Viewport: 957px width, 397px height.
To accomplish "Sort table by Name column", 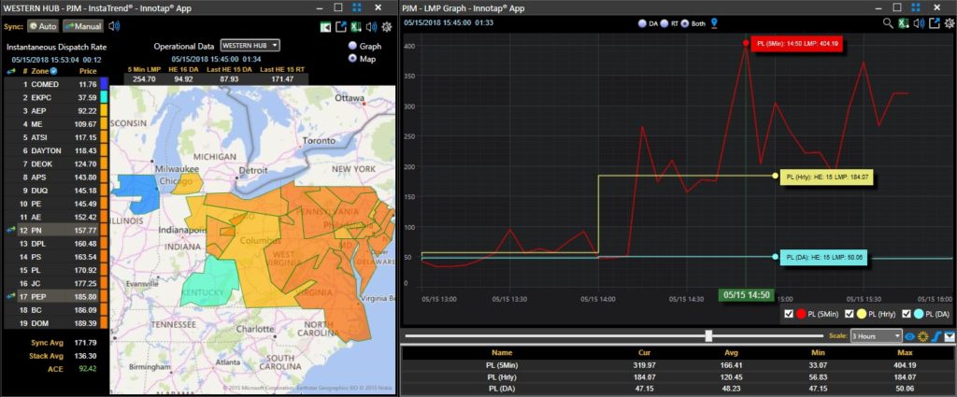I will pyautogui.click(x=503, y=352).
